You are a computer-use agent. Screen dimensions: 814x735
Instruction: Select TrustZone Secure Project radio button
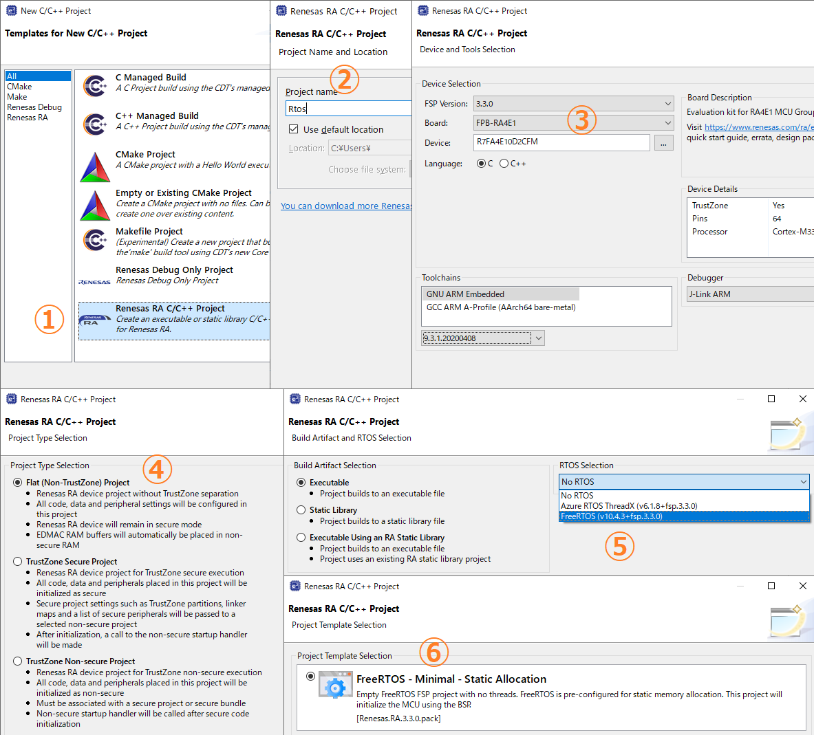(18, 561)
